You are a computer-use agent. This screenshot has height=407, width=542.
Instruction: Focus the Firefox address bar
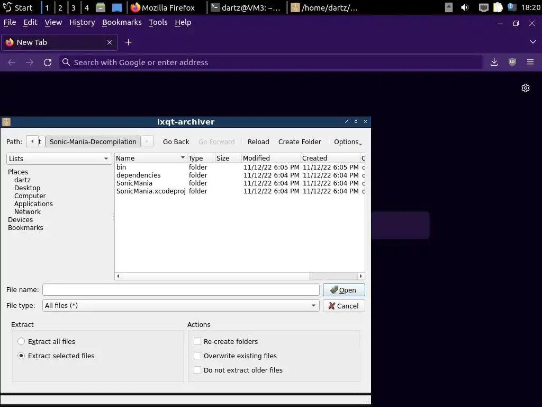[270, 63]
